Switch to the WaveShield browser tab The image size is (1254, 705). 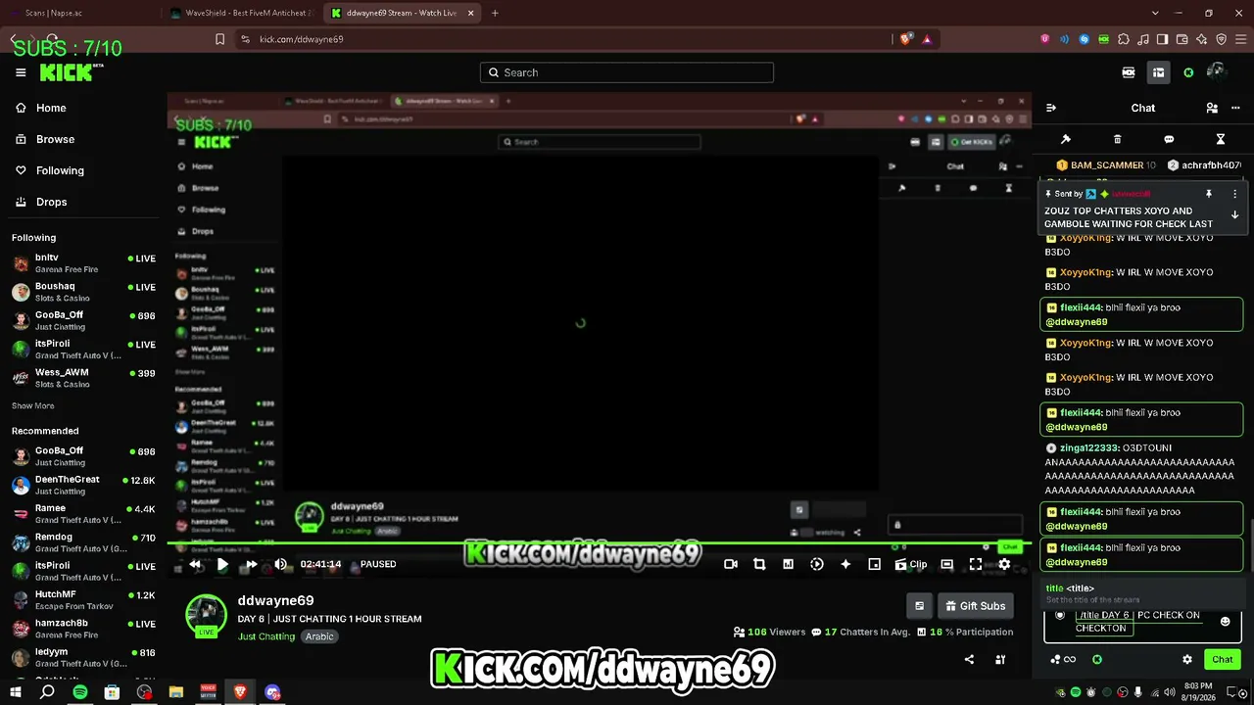click(x=241, y=13)
